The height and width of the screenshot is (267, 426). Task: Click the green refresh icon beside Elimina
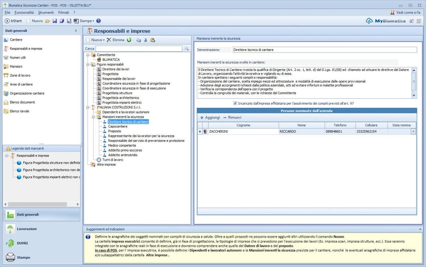click(x=129, y=40)
